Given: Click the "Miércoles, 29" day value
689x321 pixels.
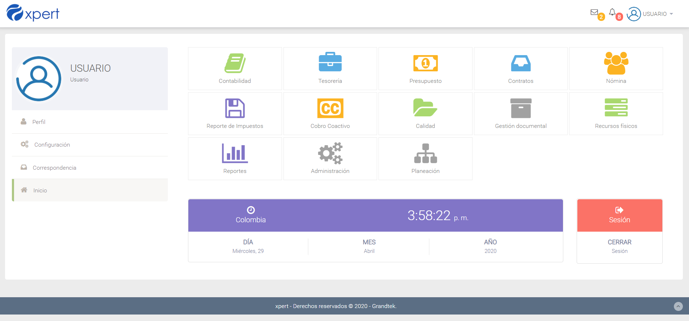Looking at the screenshot, I should [248, 251].
